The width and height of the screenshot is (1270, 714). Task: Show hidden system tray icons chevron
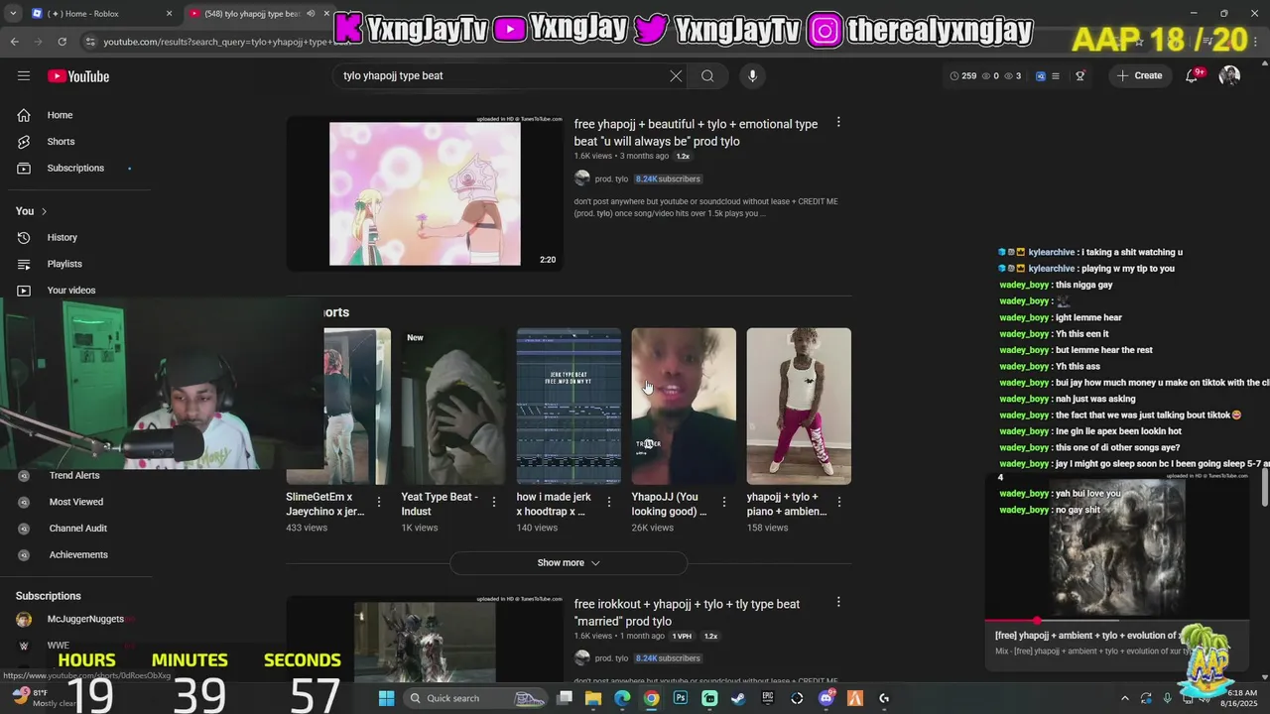(1124, 698)
